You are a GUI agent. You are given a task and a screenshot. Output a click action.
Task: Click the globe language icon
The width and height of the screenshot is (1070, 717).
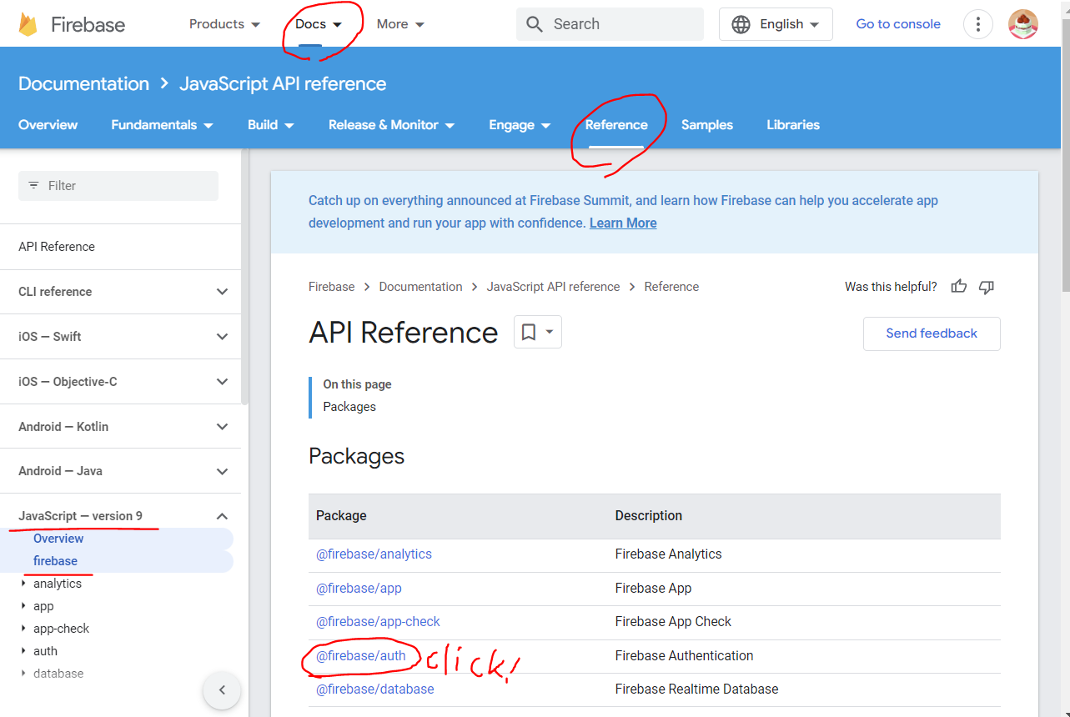[x=741, y=24]
